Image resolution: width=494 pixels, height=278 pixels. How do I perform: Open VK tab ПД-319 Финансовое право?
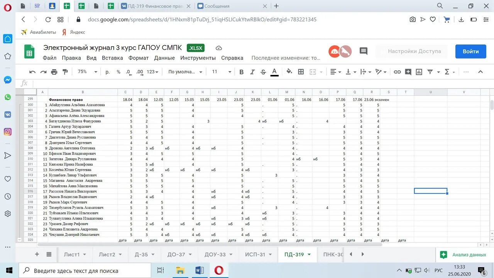(156, 6)
